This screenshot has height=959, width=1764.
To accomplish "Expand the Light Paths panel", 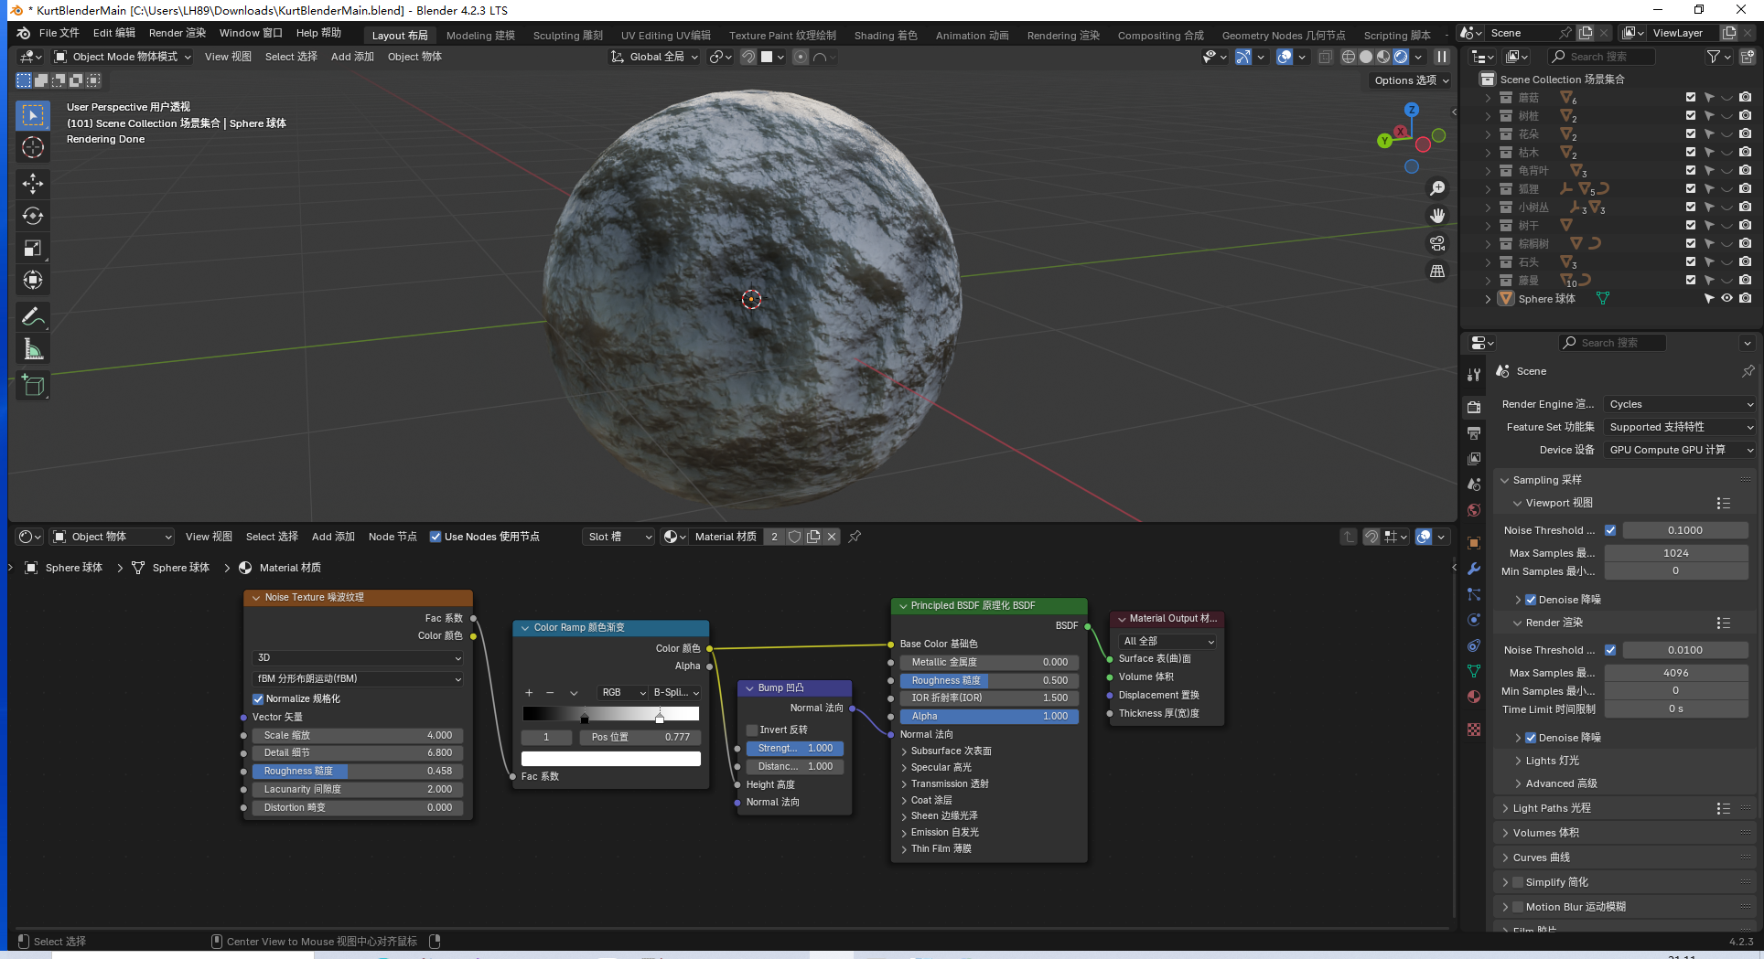I will 1552,808.
